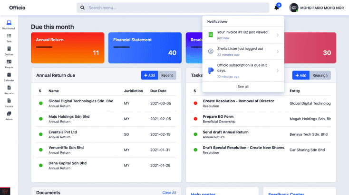Click green status dot for Send draft Annual Return
Image resolution: width=349 pixels, height=195 pixels.
point(195,134)
